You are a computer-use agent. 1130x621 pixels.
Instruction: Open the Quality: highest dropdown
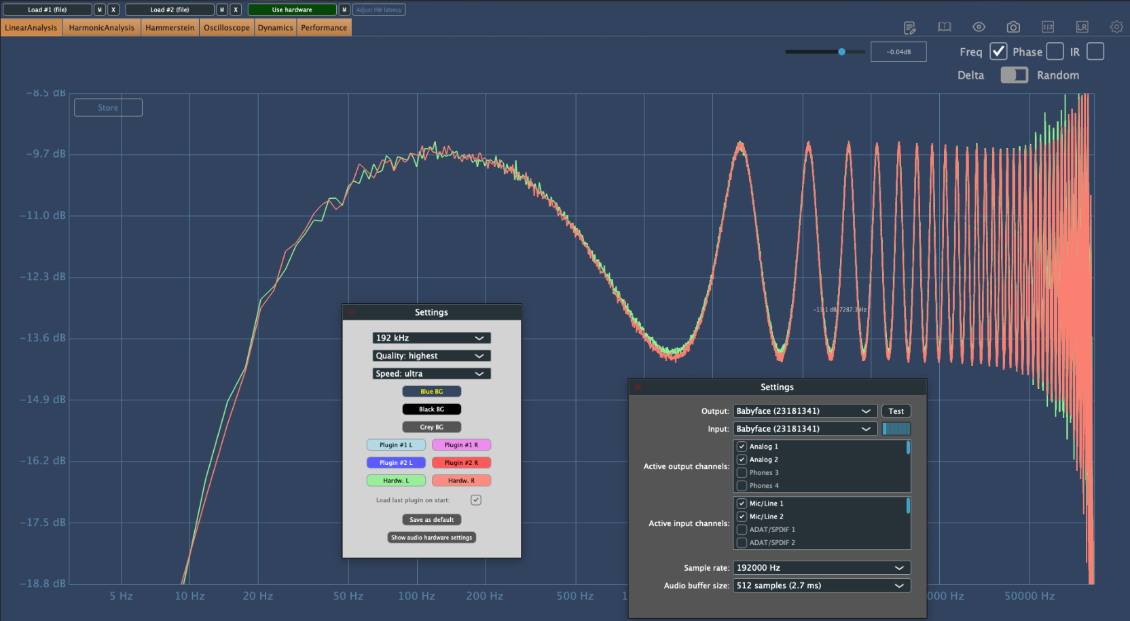[431, 356]
